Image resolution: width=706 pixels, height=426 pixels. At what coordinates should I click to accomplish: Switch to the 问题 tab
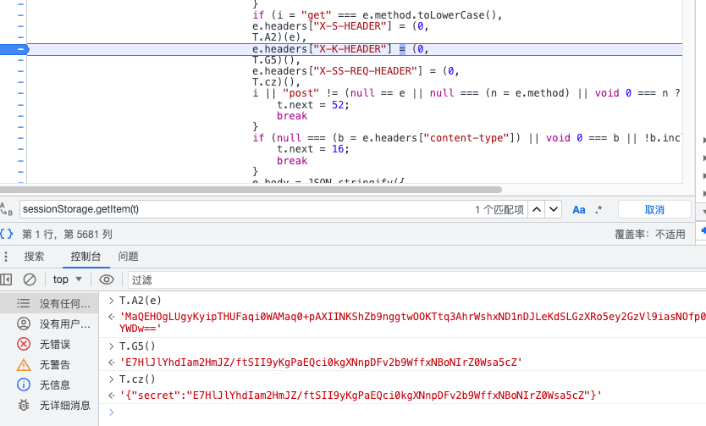(128, 257)
